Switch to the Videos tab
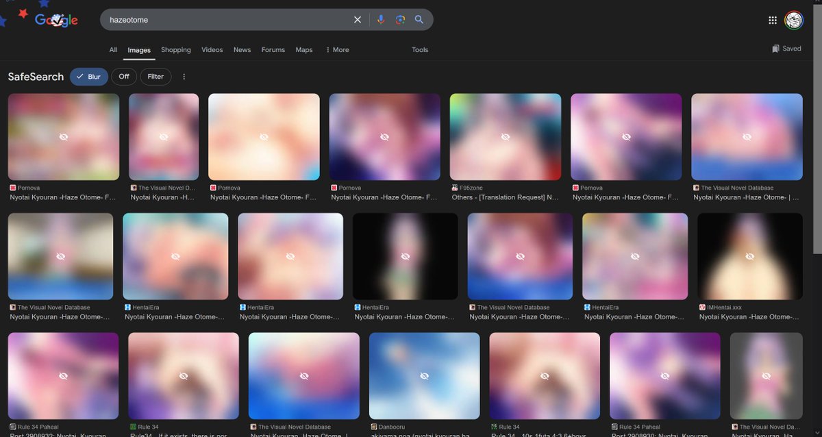The image size is (822, 437). (x=212, y=50)
